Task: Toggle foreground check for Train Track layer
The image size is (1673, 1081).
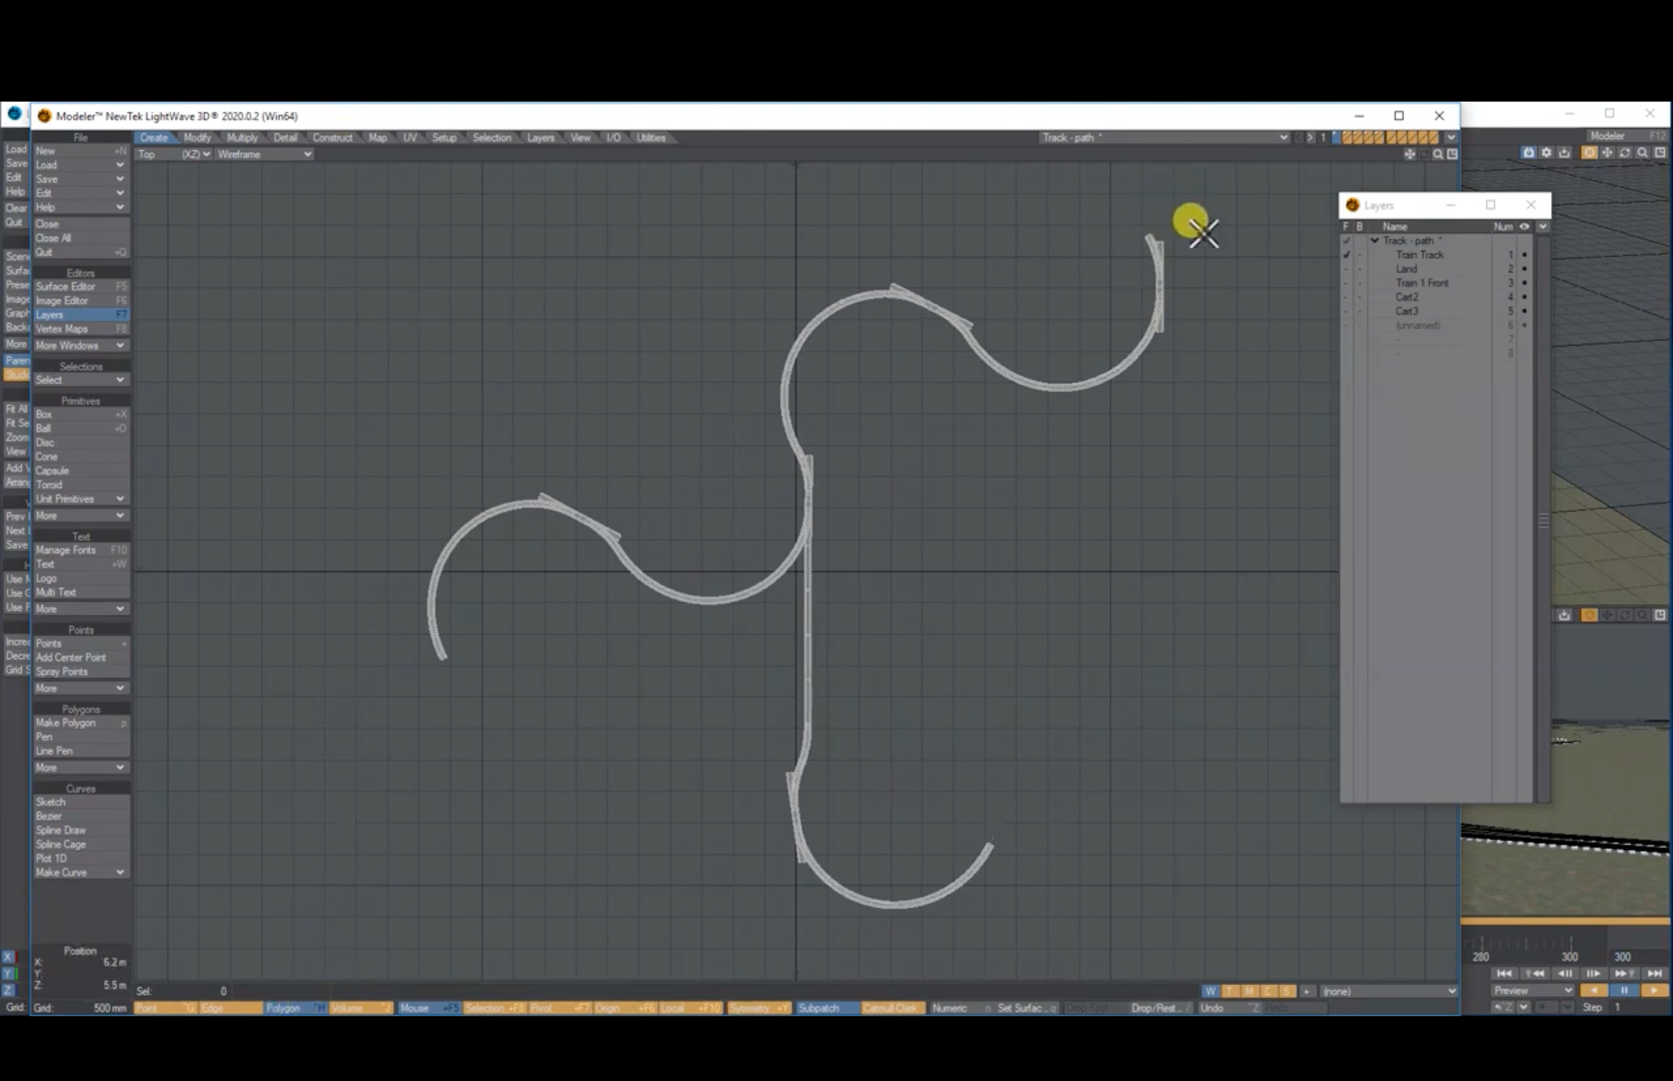Action: point(1347,255)
